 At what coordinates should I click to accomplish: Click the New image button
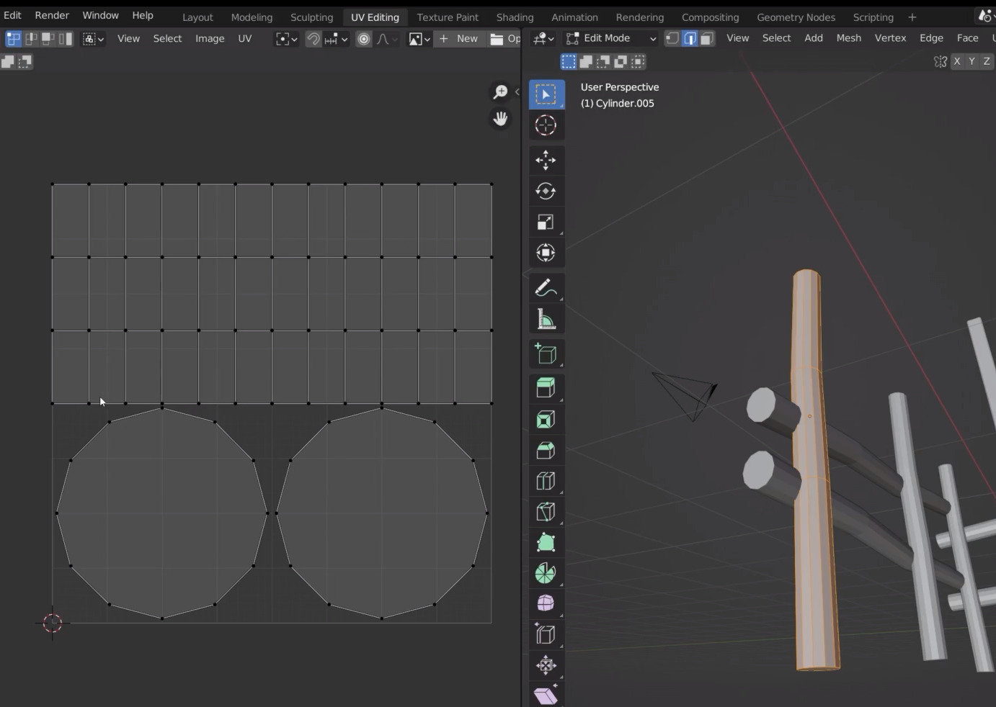tap(459, 39)
